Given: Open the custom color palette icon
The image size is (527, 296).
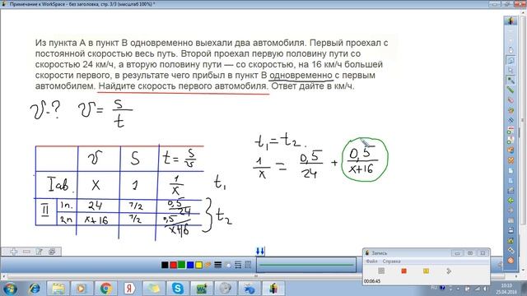Looking at the screenshot, I should pyautogui.click(x=208, y=265).
